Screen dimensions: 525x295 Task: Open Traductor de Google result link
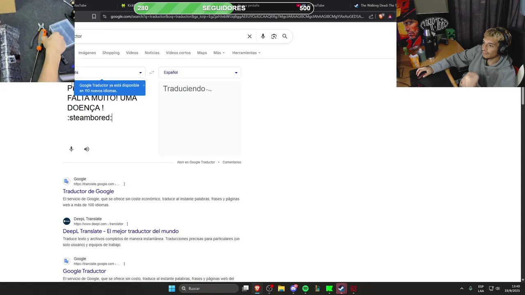[x=88, y=191]
